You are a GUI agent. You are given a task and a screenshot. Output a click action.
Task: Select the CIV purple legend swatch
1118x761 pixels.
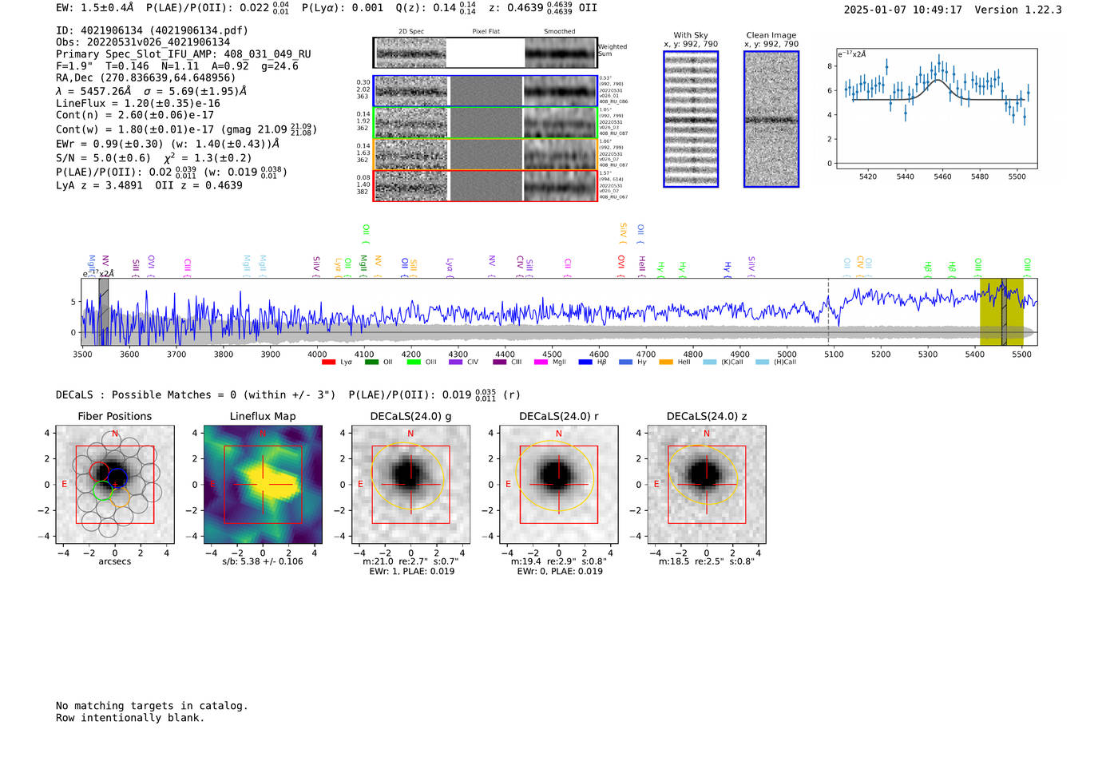coord(456,363)
